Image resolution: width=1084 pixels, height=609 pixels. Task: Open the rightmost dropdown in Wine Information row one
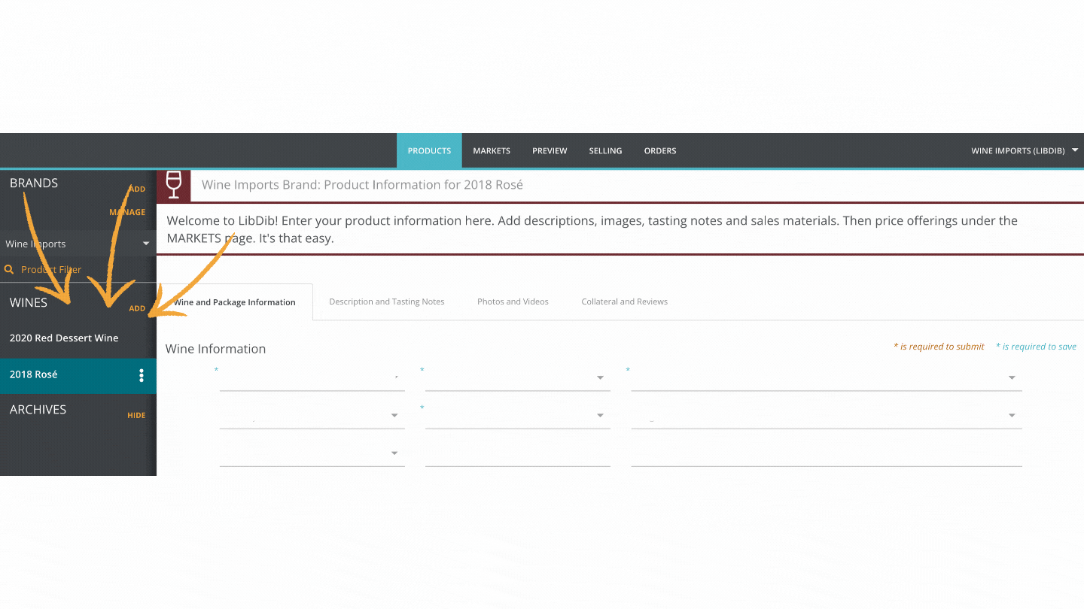(1012, 378)
